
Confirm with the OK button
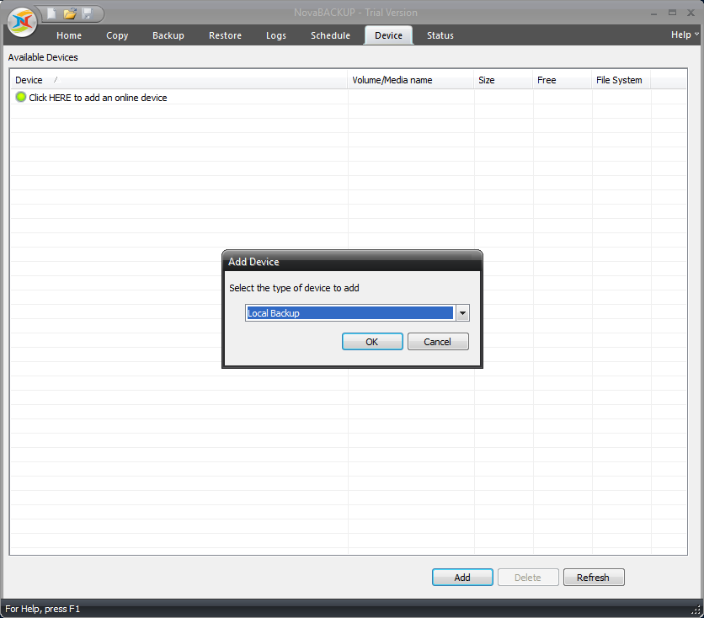point(372,341)
